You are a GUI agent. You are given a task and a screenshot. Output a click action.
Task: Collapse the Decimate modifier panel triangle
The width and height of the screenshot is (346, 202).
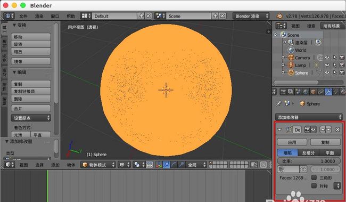279,130
